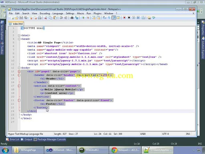Open the File menu in Notepad++
The image size is (205, 154).
(11, 13)
